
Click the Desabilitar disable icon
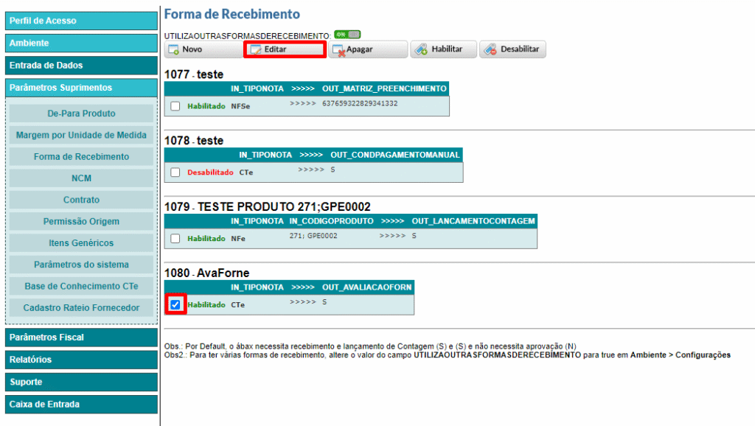point(490,50)
